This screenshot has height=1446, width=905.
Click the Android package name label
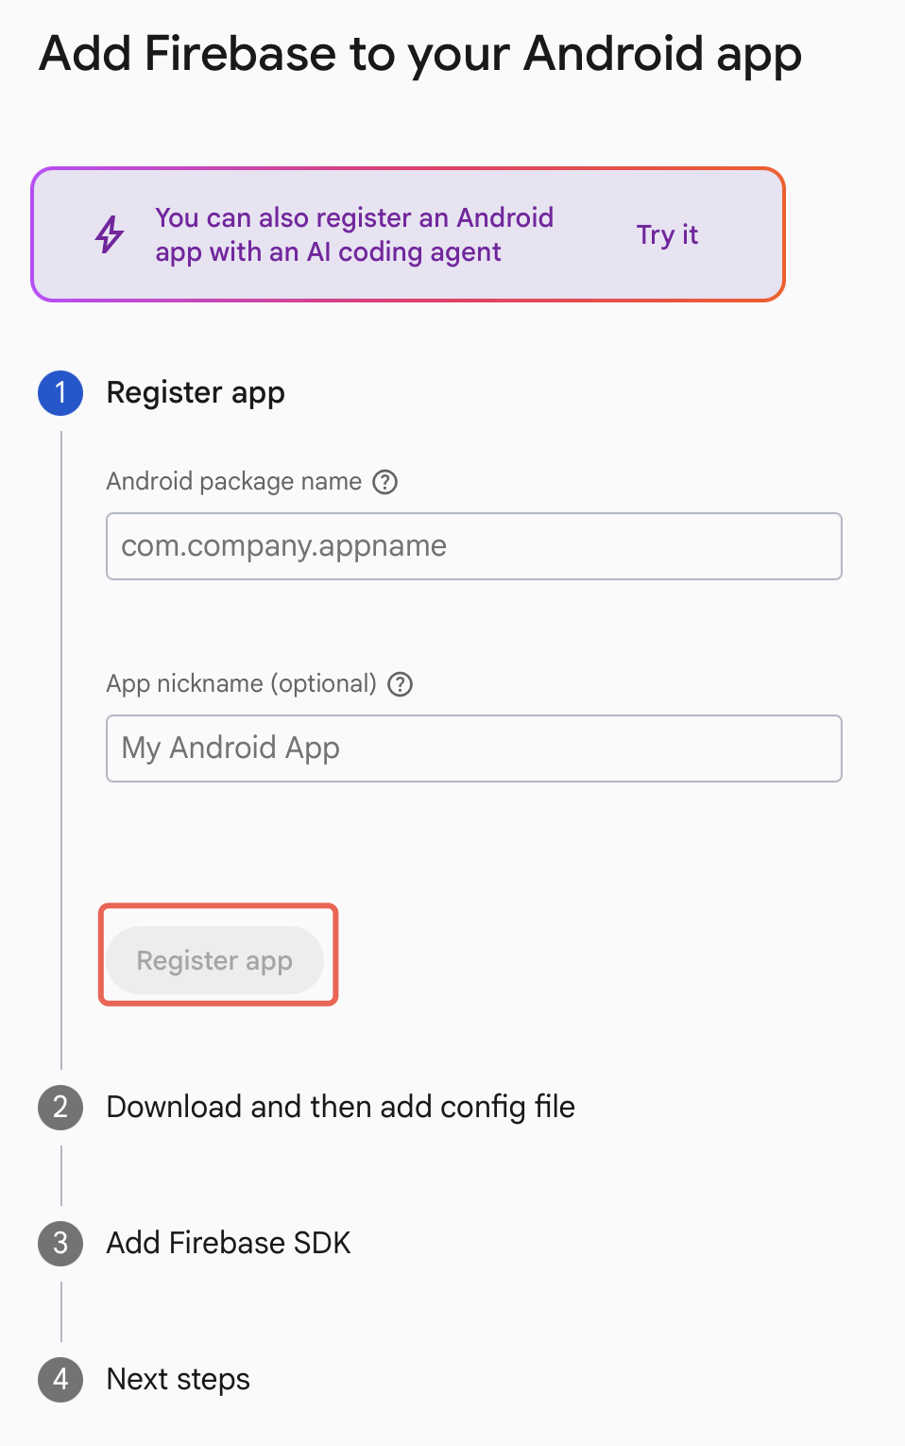coord(234,482)
